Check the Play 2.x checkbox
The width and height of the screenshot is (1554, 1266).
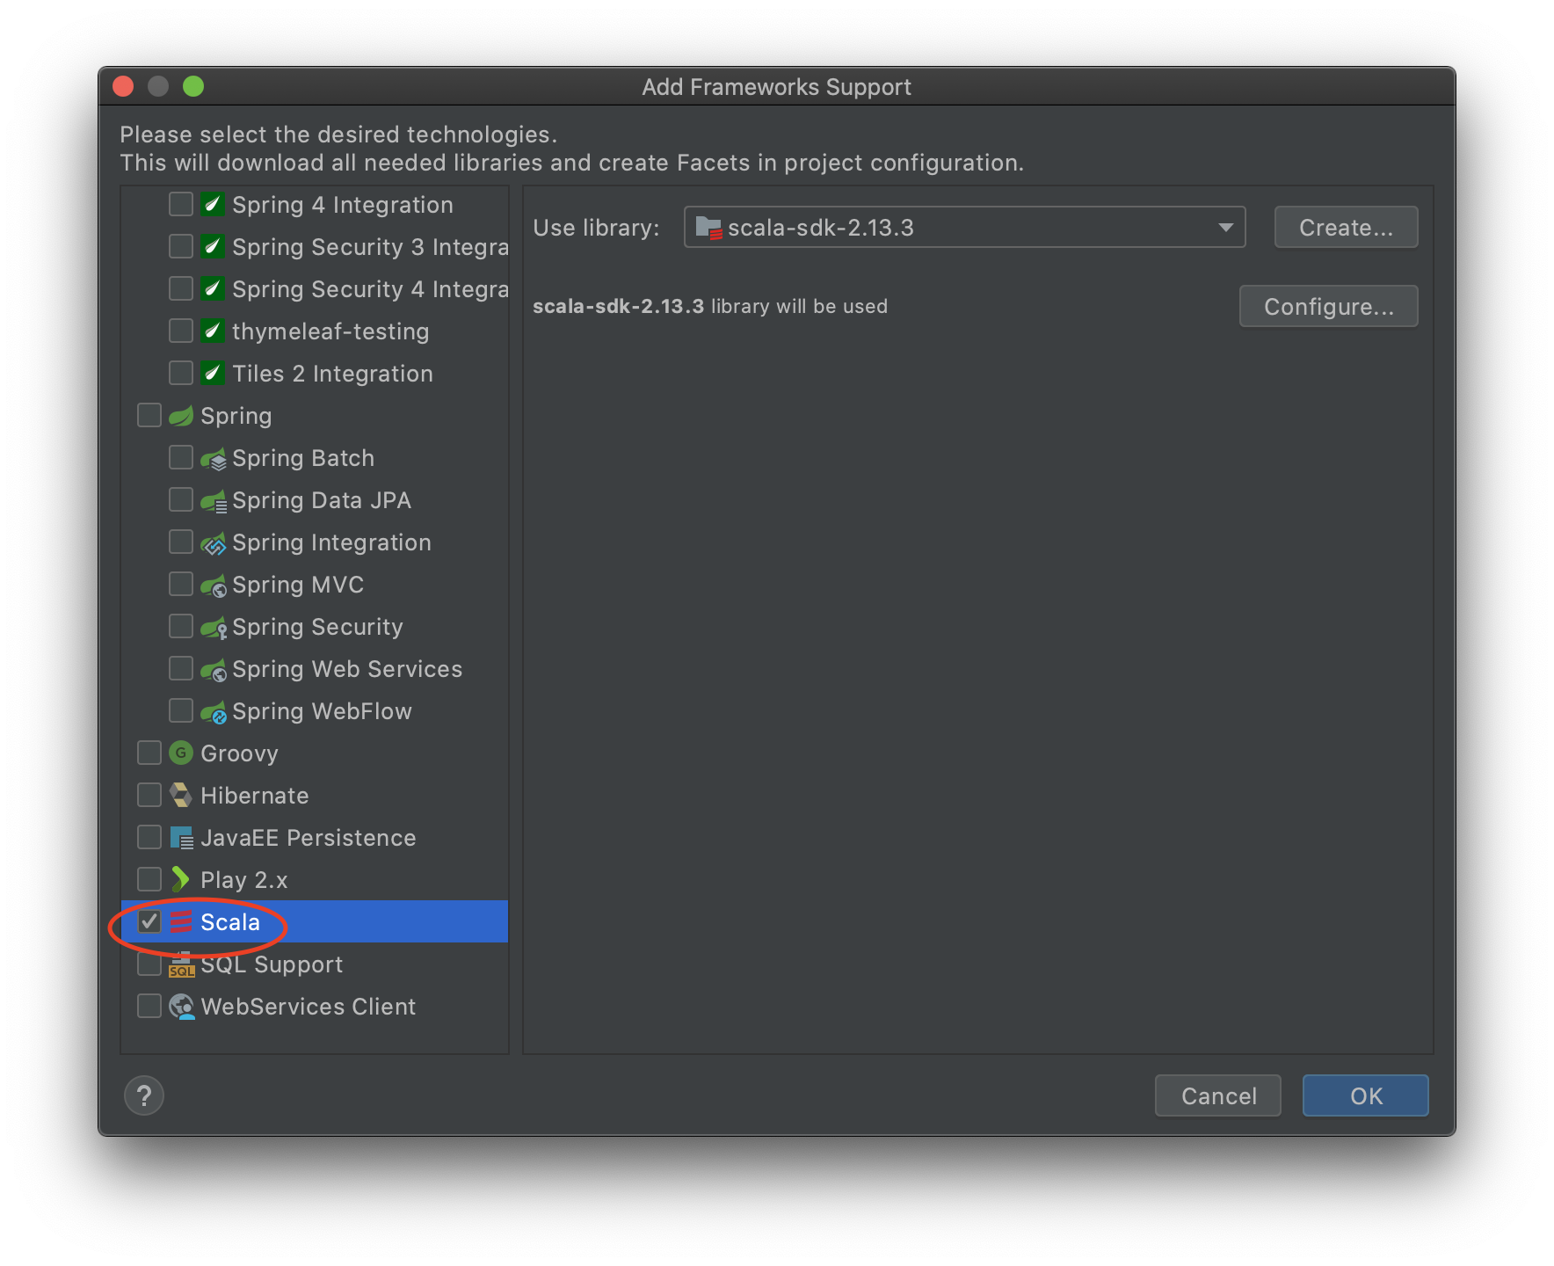click(x=149, y=879)
